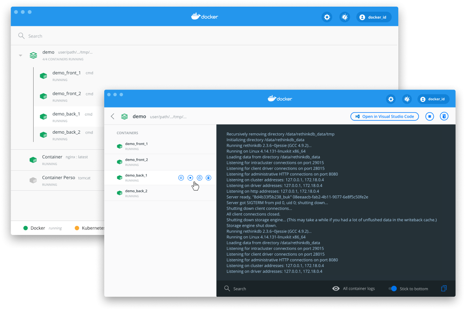Stop the demo_back_1 container
Image resolution: width=465 pixels, height=310 pixels.
[191, 178]
